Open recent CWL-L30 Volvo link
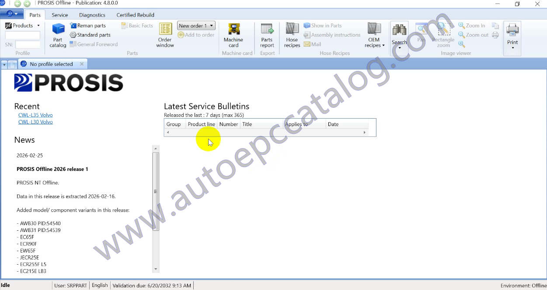 coord(35,122)
